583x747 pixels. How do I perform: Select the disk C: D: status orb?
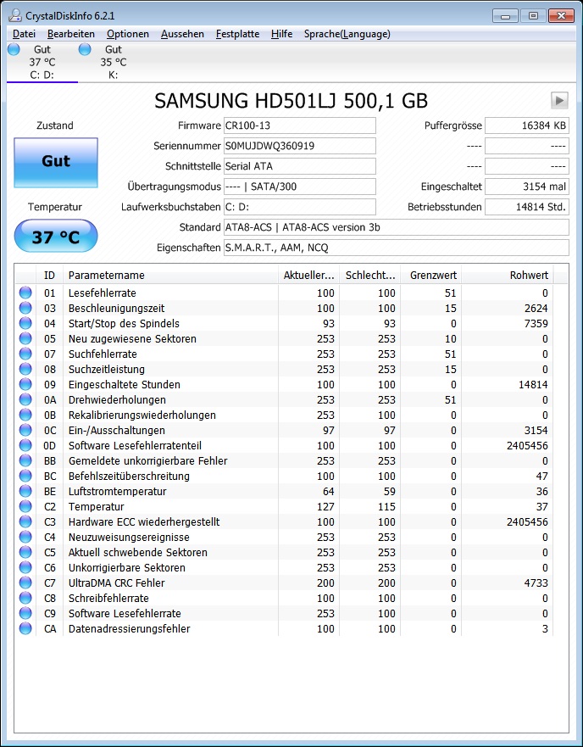[14, 49]
